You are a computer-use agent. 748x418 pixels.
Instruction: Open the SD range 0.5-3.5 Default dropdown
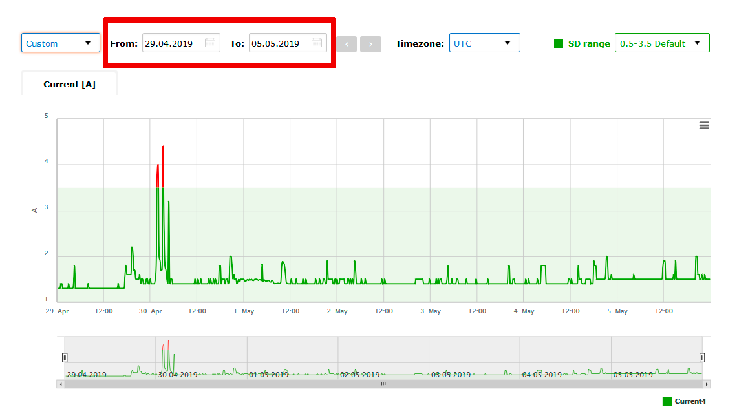pyautogui.click(x=662, y=43)
